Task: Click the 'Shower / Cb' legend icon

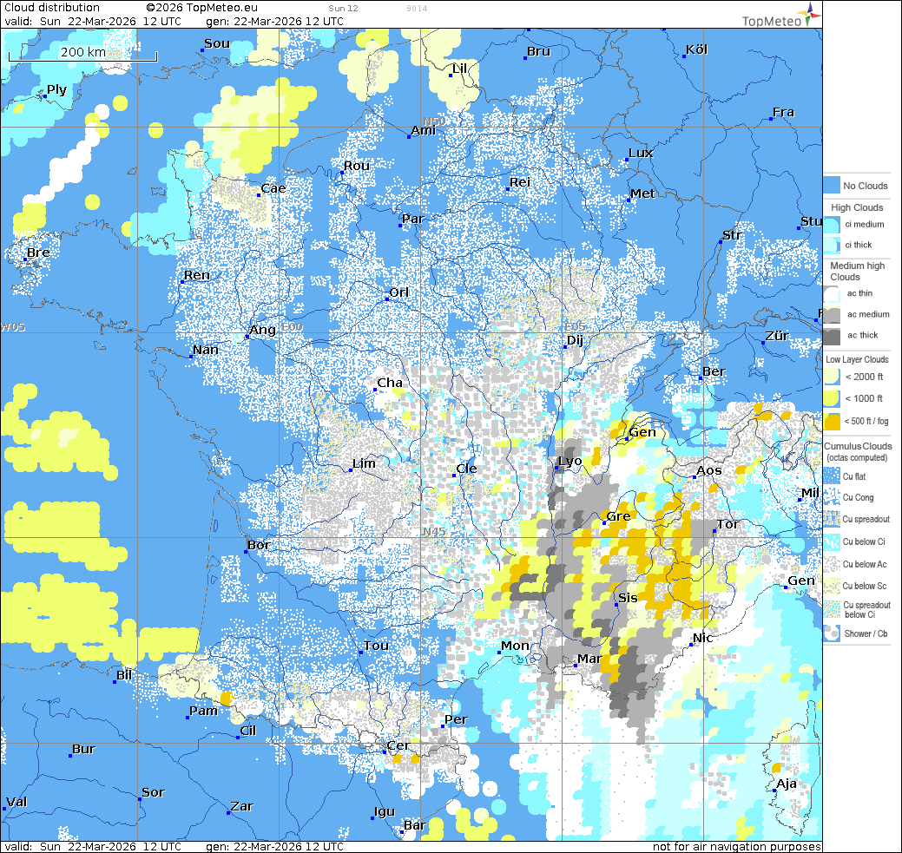Action: [x=832, y=633]
